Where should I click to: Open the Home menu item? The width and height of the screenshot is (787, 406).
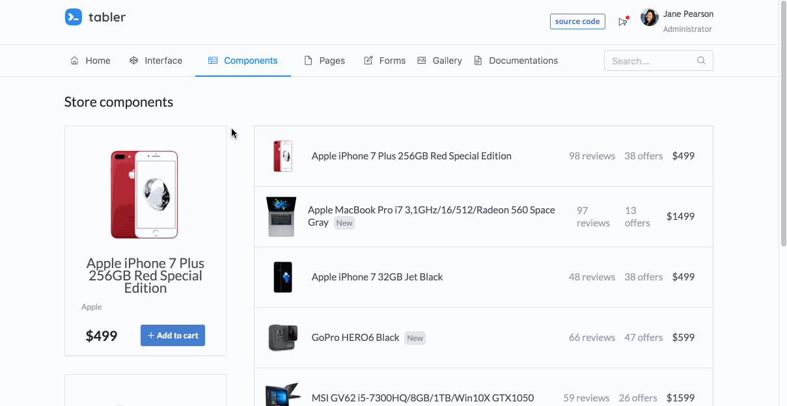[x=90, y=61]
